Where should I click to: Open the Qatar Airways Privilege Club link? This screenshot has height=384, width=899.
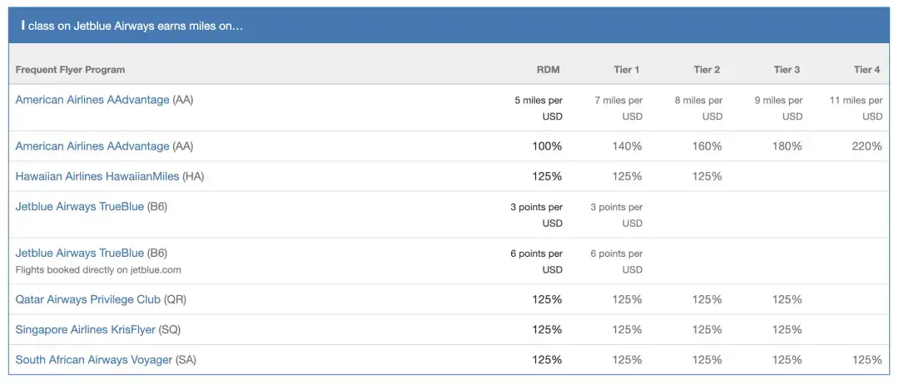pos(88,299)
